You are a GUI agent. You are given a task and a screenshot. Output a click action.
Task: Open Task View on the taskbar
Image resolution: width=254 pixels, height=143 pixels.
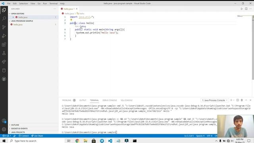(69, 141)
